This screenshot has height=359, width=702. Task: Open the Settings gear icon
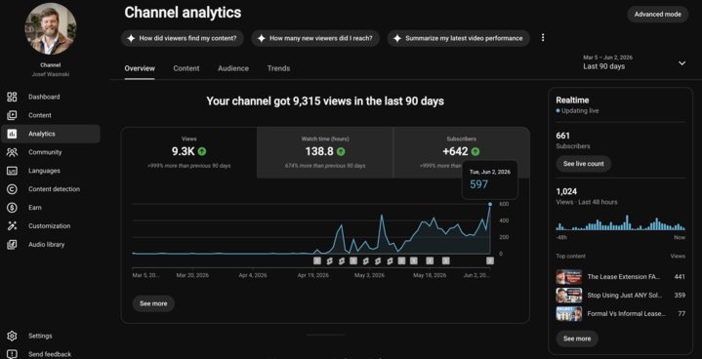tap(12, 336)
